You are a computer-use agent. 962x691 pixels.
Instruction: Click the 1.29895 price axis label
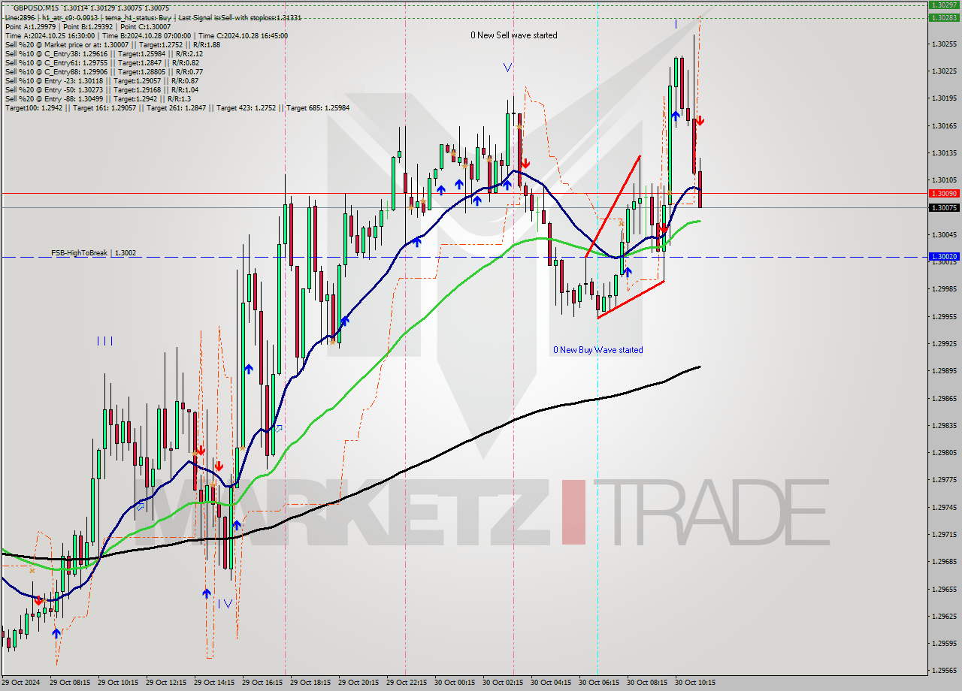pos(944,371)
